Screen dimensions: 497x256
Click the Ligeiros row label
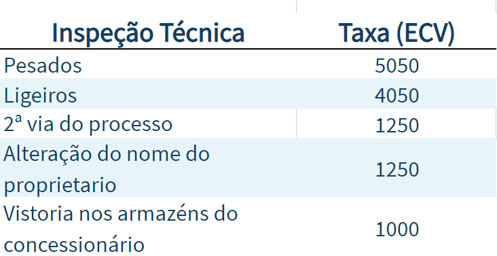(x=40, y=95)
